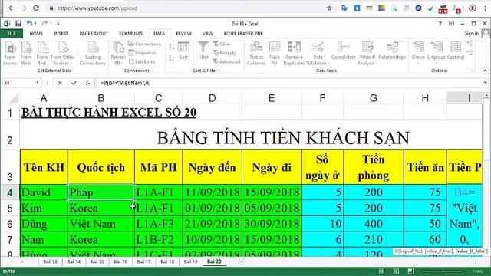Open connection Properties
Image resolution: width=491 pixels, height=276 pixels.
(x=142, y=53)
